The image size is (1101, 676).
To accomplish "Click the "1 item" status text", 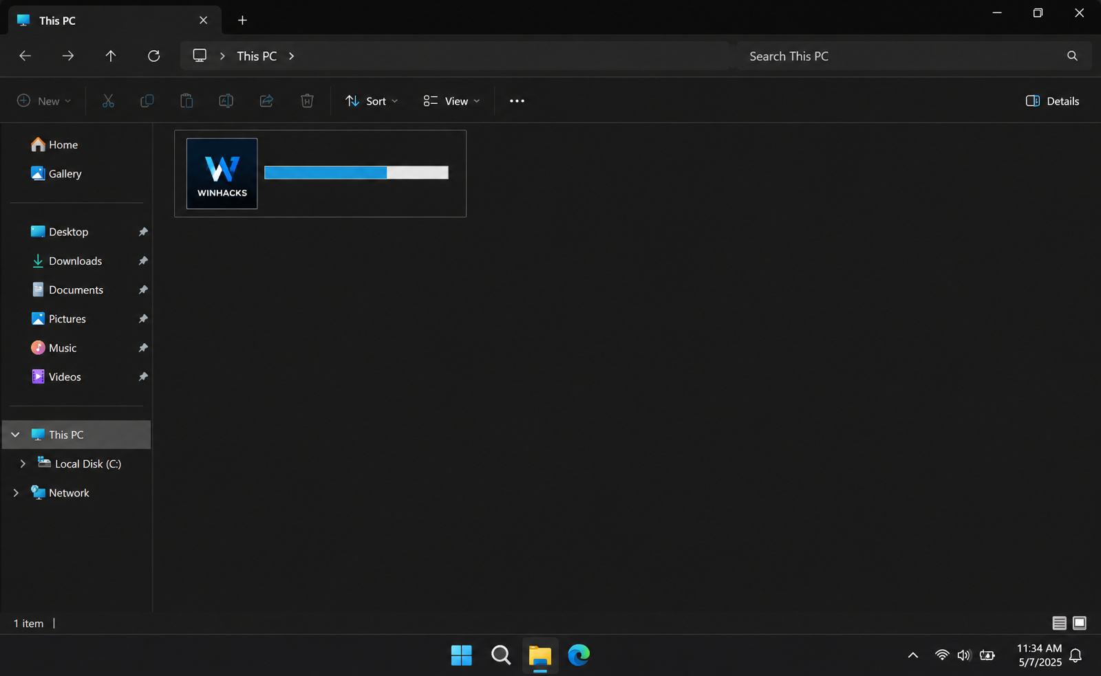I will tap(28, 623).
